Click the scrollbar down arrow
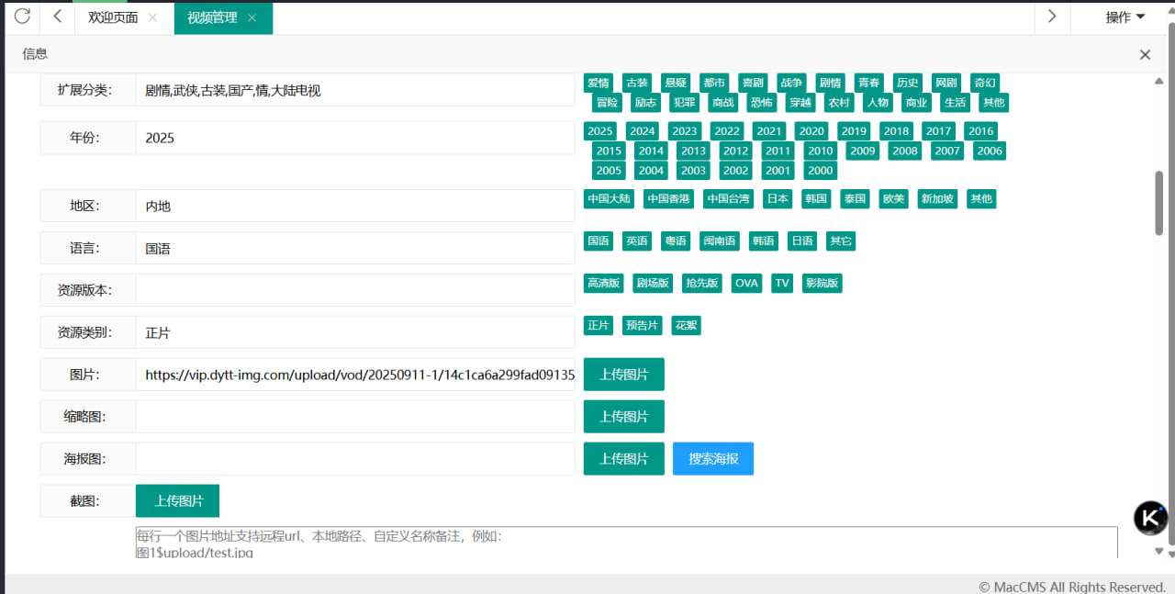The width and height of the screenshot is (1175, 594). 1158,552
